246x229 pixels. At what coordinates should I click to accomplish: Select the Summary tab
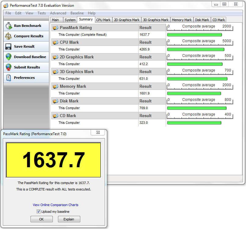[86, 19]
